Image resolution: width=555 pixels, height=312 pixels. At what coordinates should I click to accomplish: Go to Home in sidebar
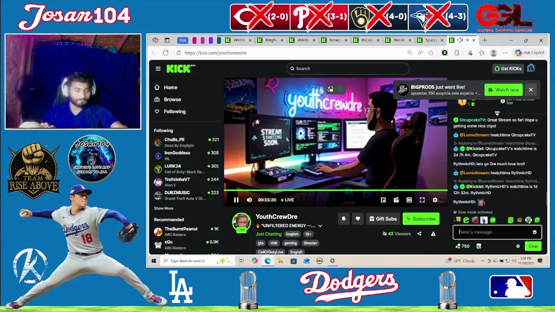166,88
